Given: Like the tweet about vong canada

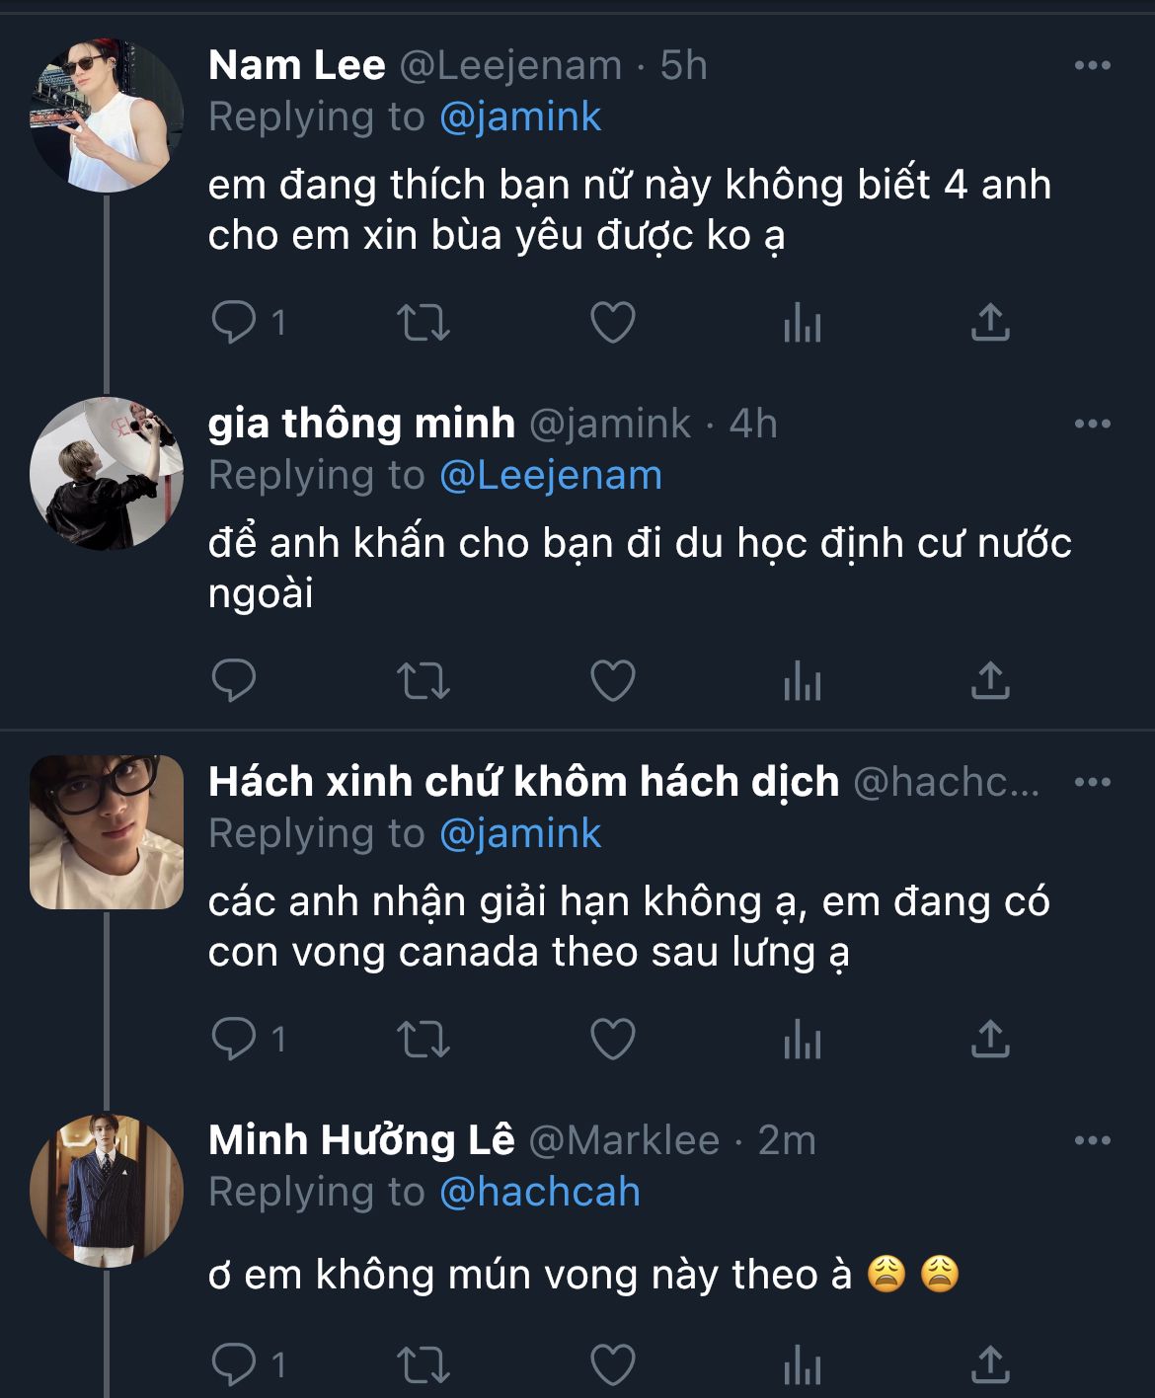Looking at the screenshot, I should (612, 1039).
